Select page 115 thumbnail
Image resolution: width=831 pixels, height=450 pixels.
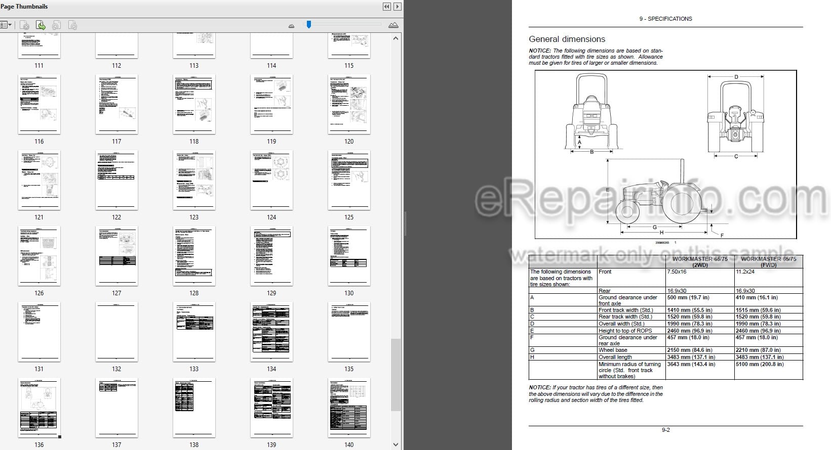point(349,47)
